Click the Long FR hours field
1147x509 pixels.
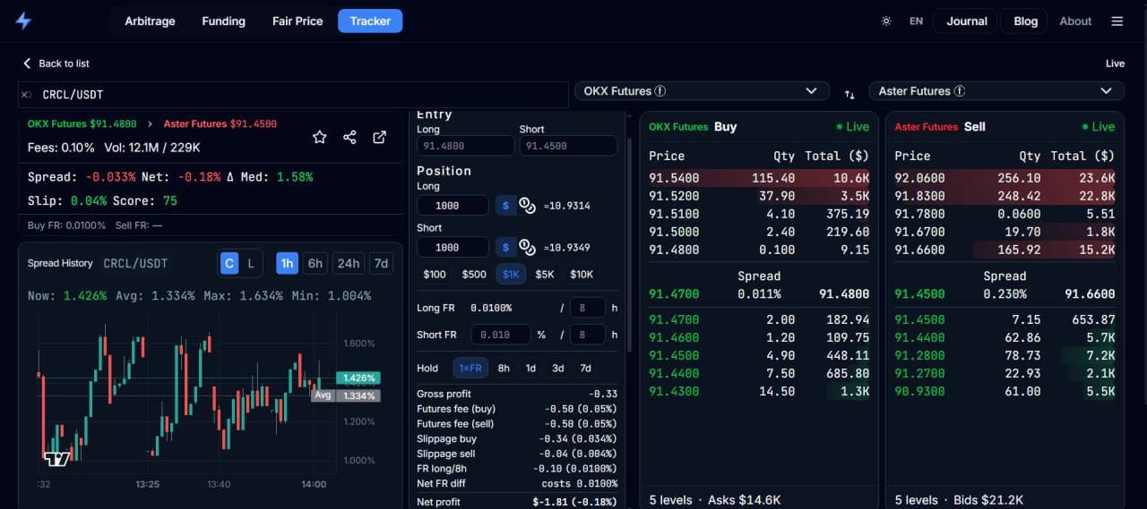tap(588, 308)
